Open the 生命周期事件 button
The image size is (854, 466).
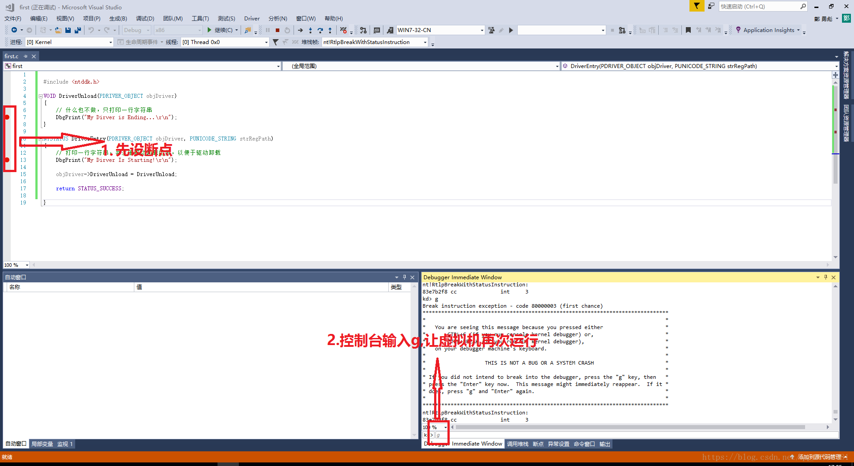pyautogui.click(x=140, y=42)
